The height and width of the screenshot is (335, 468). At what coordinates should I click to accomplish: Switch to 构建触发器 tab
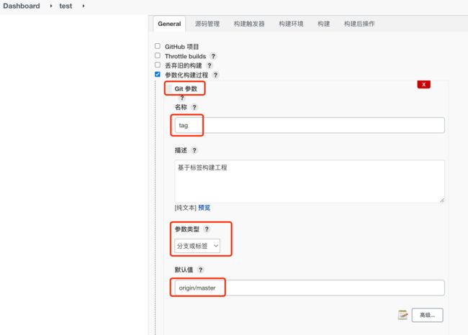click(x=249, y=24)
